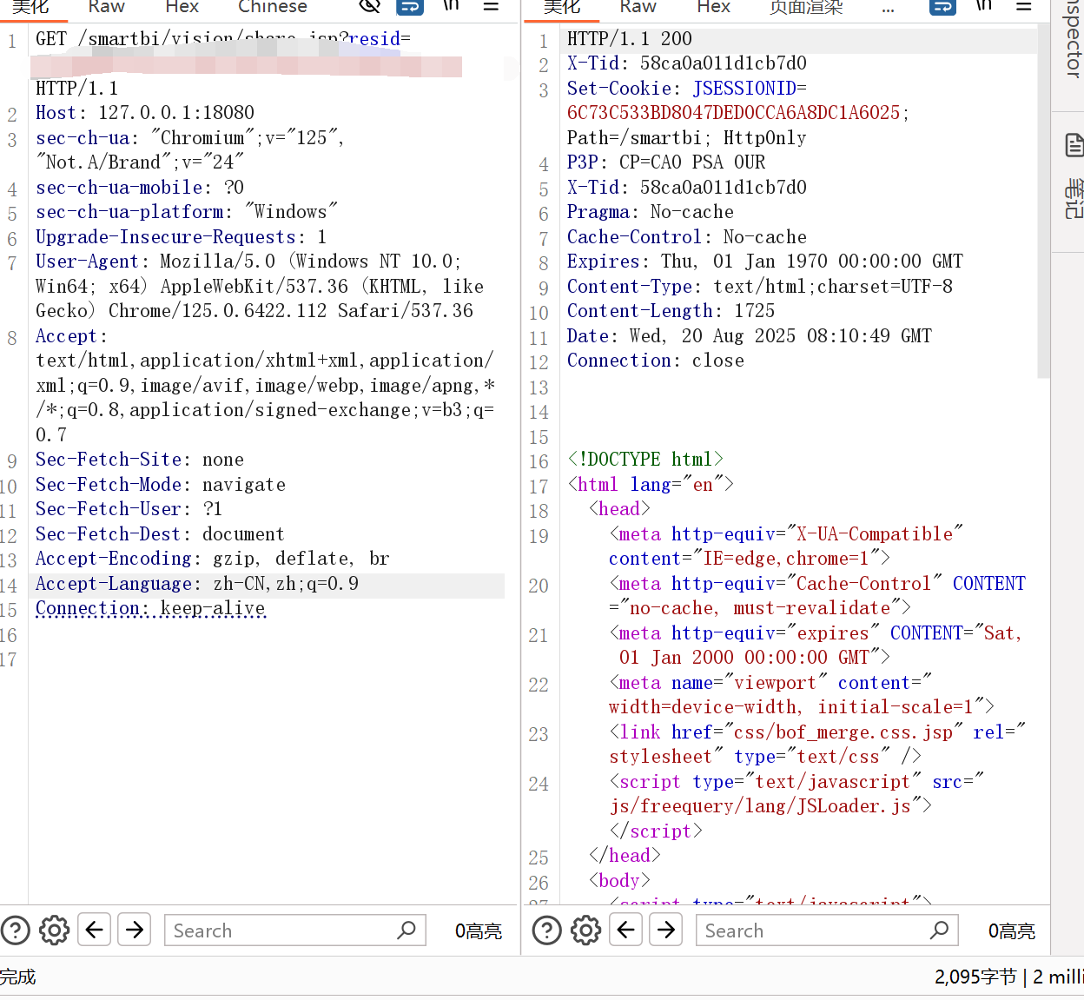Screen dimensions: 1084x1000
Task: Click the Sec-Fetch-Site: none line
Action: (140, 460)
